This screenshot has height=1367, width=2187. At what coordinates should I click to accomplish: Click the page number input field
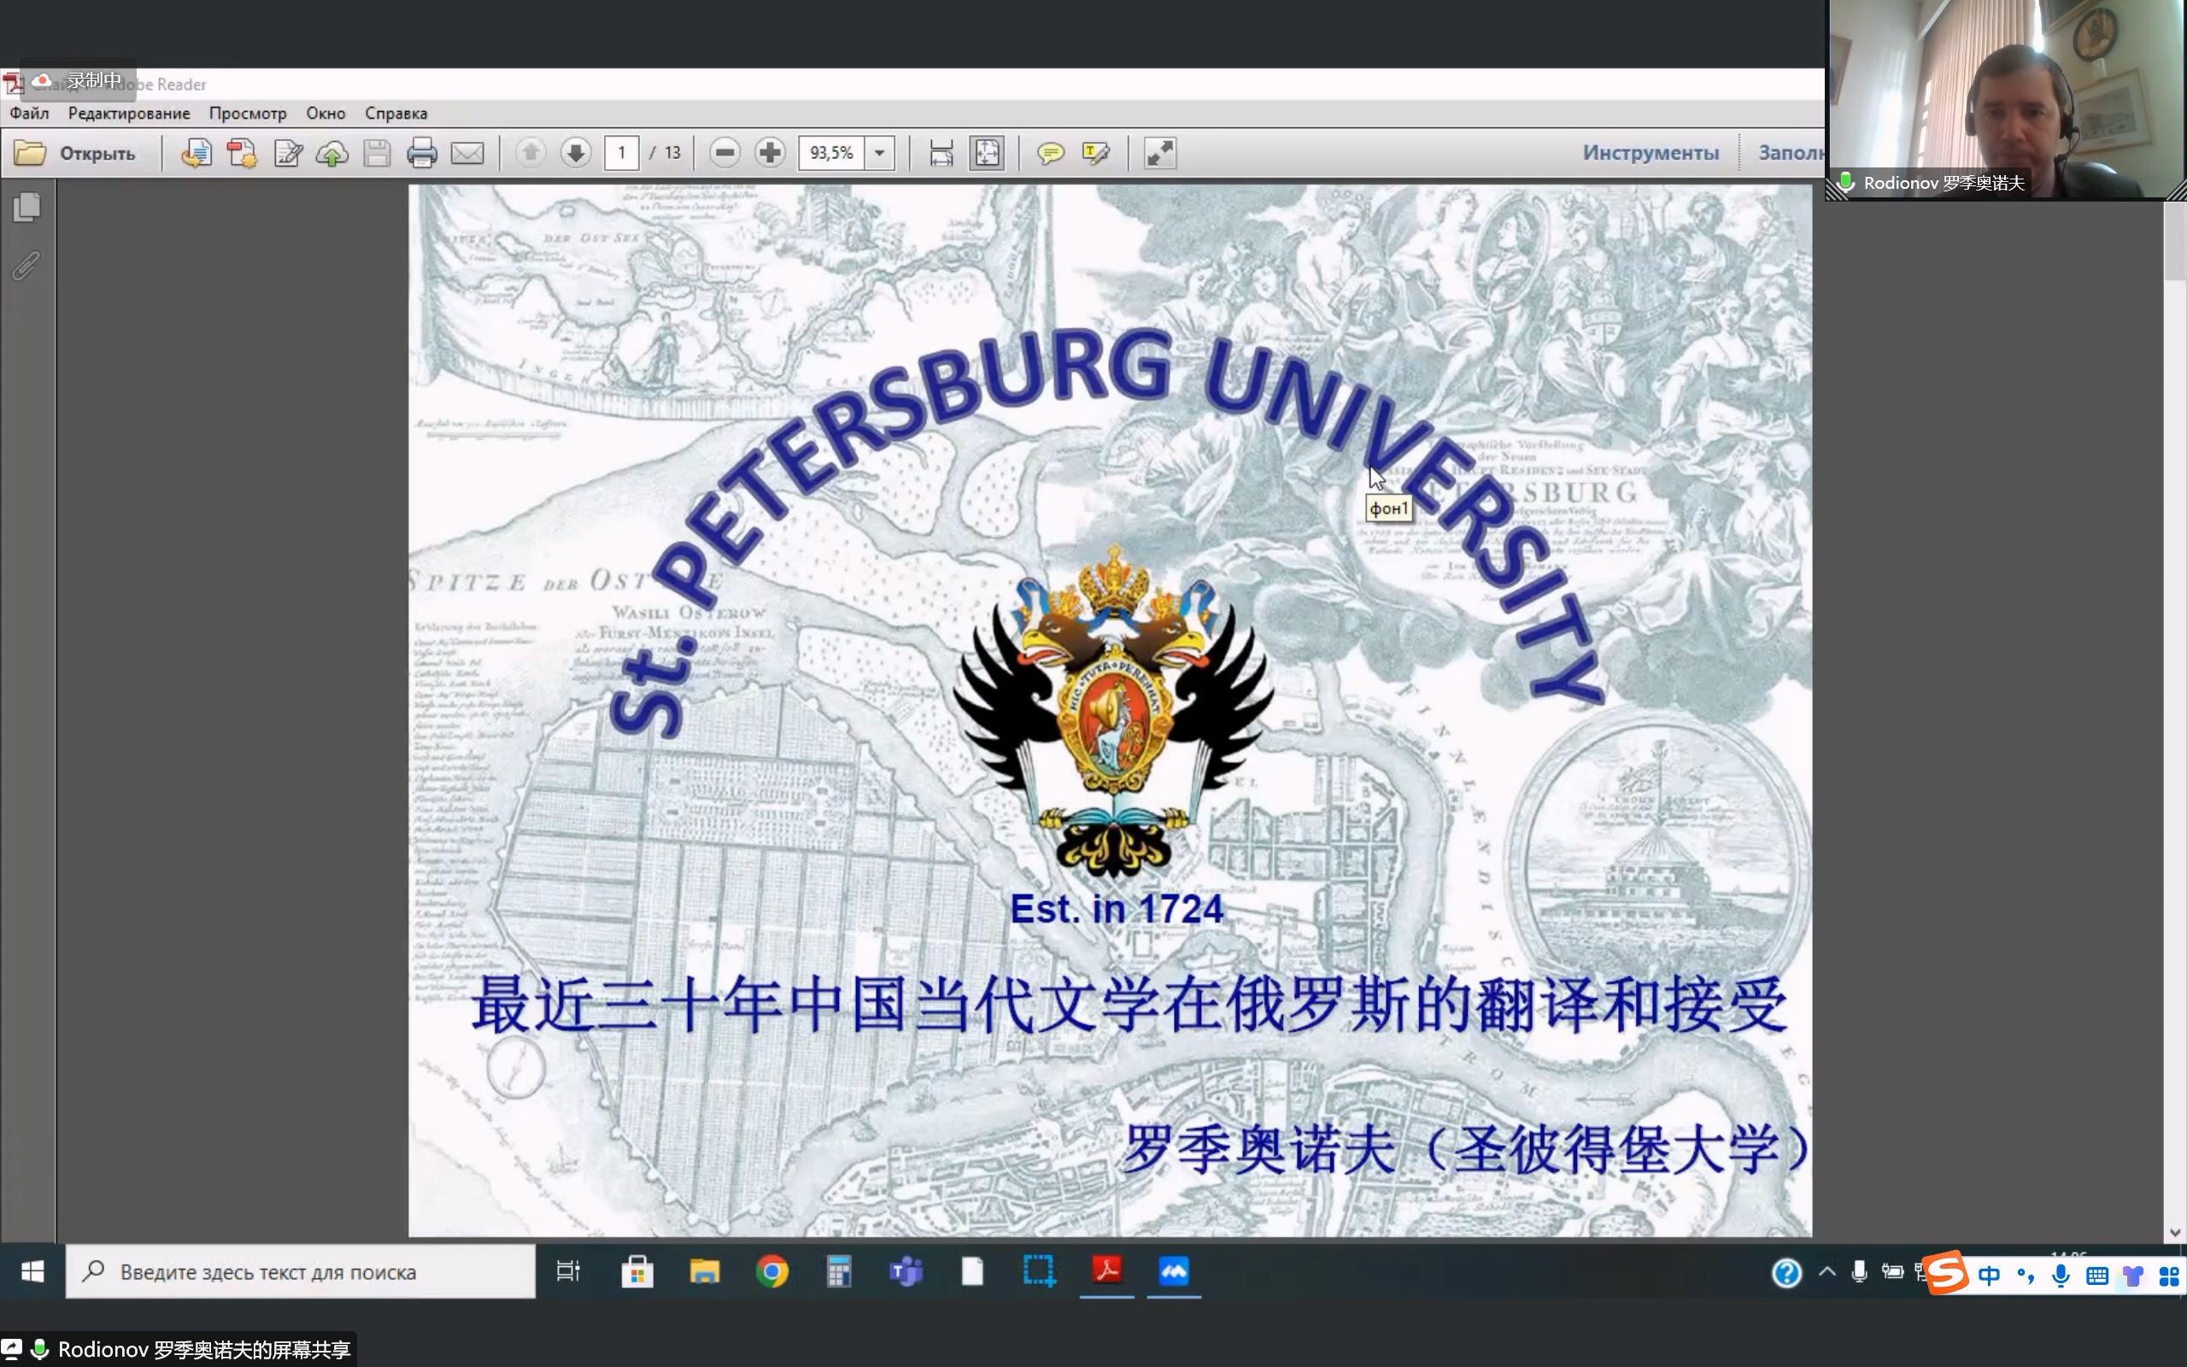coord(622,153)
